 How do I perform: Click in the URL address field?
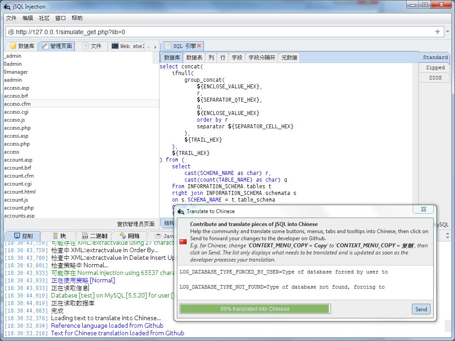(224, 32)
